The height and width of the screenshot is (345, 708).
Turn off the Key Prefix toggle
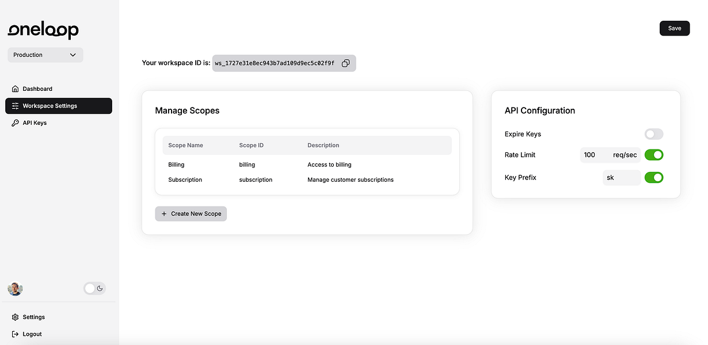(654, 178)
